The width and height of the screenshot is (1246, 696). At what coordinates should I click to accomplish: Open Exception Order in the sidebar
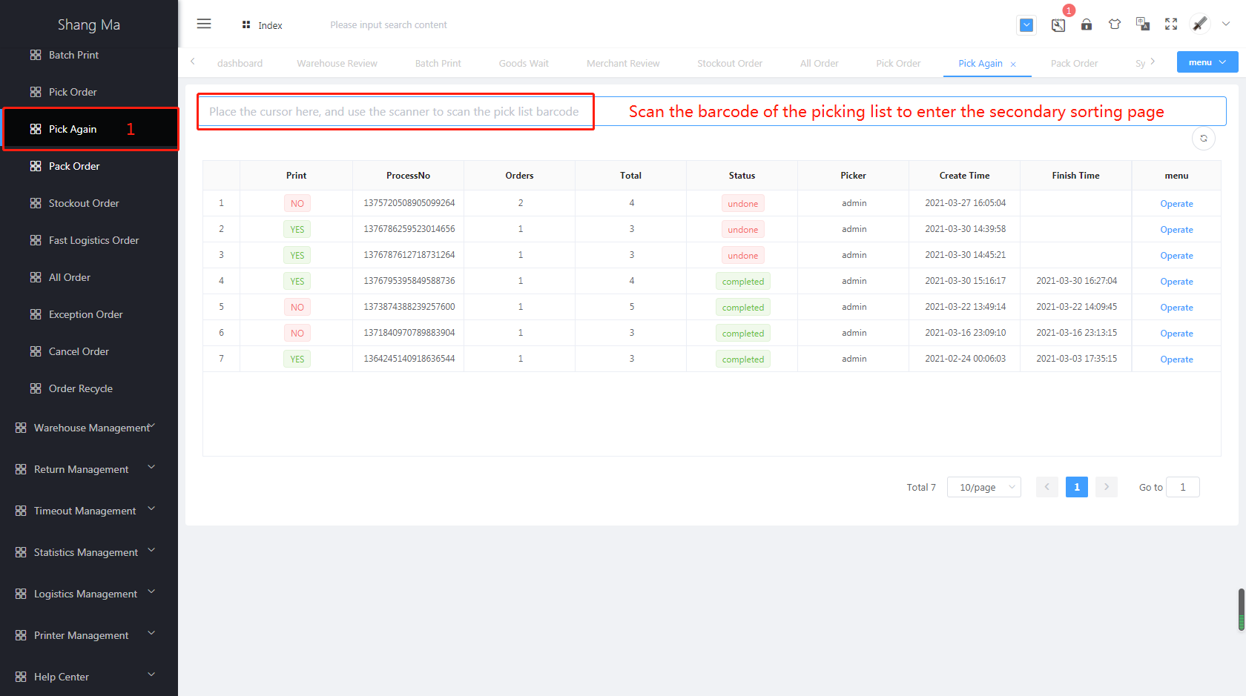coord(89,314)
